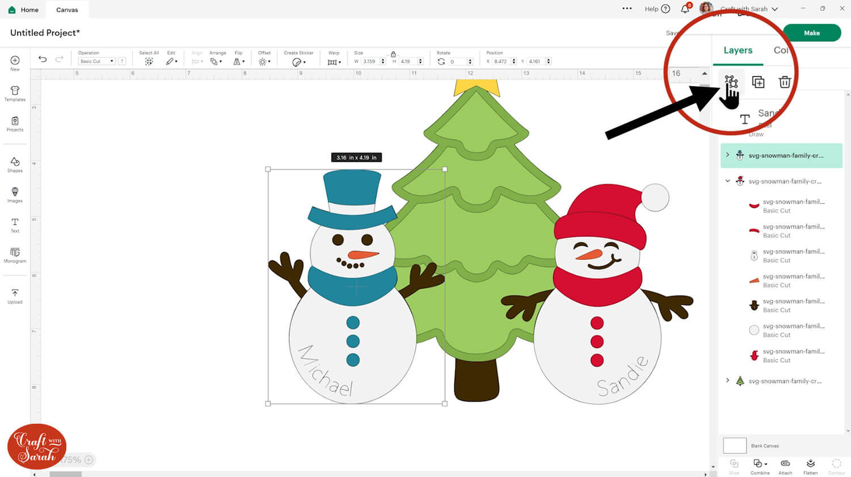The height and width of the screenshot is (477, 851).
Task: Toggle the size aspect ratio lock
Action: tap(393, 54)
